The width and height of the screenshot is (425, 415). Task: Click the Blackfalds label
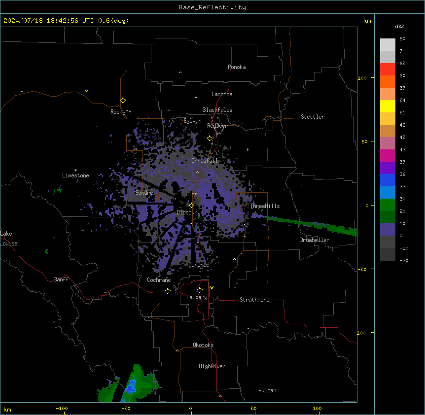point(217,110)
